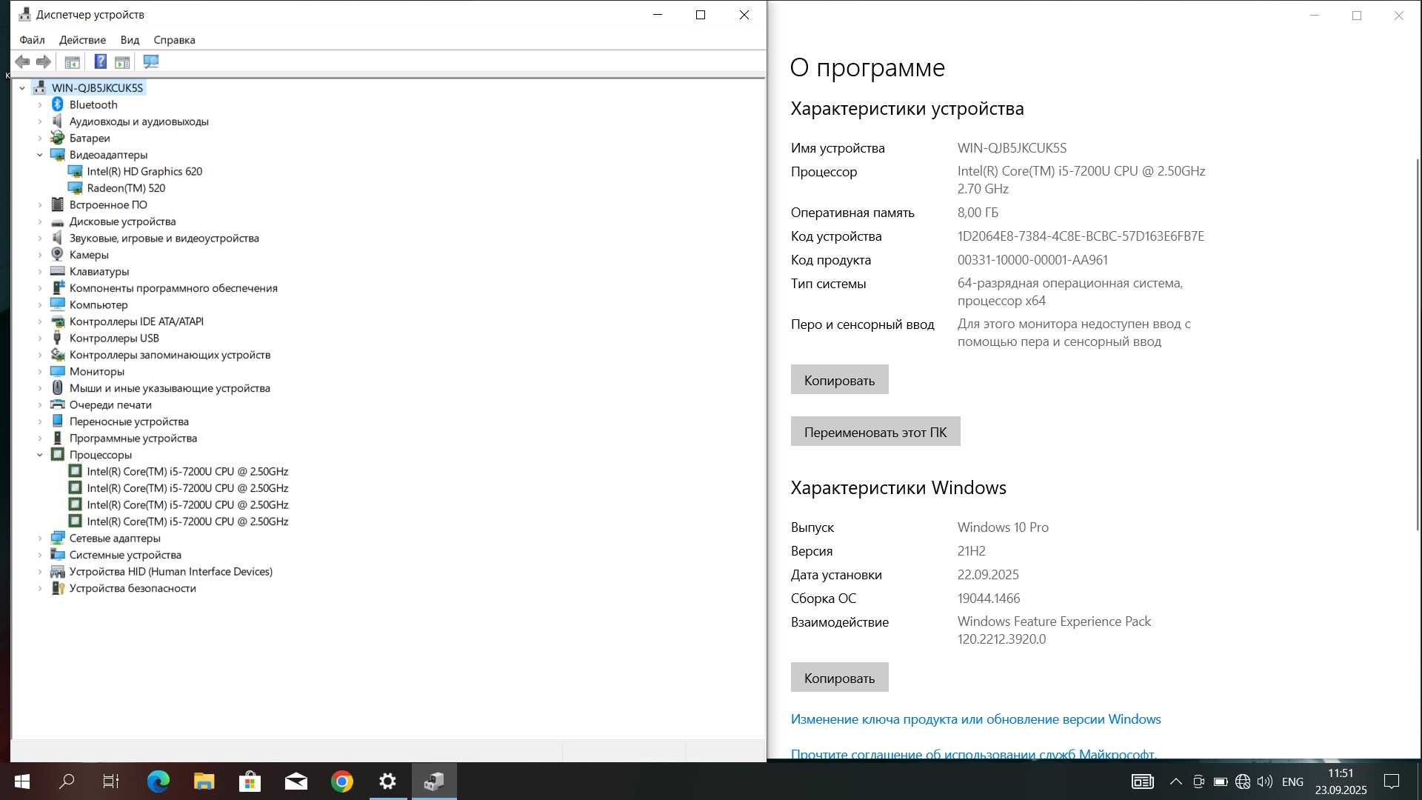
Task: Expand Аудиовходы и аудиовыходы node
Action: pyautogui.click(x=40, y=121)
